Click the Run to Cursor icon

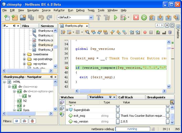(176, 18)
